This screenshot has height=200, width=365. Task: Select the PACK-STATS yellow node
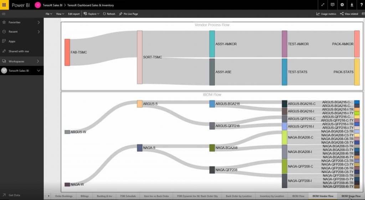coord(357,72)
